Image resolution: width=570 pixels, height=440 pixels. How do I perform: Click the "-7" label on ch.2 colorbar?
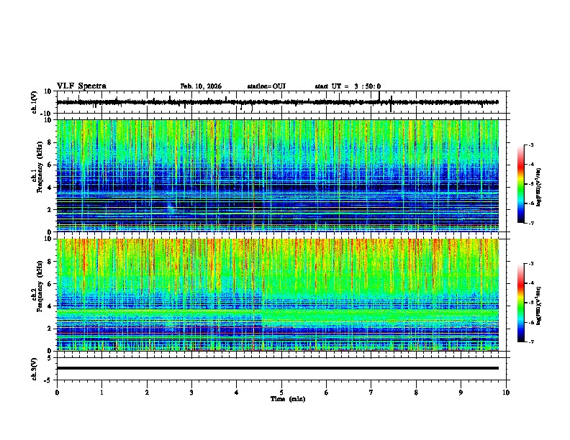tap(531, 342)
